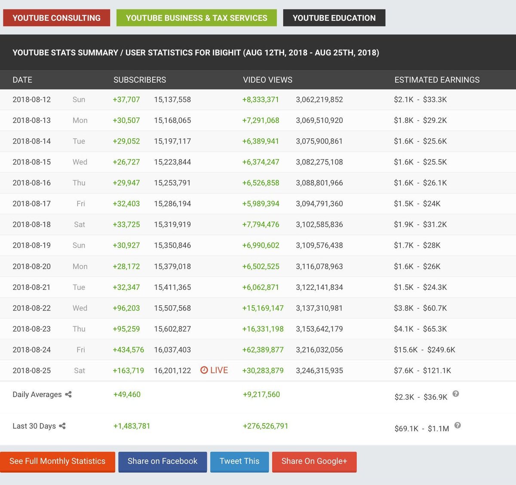Click the help icon beside daily average earnings
This screenshot has height=485, width=516.
[456, 393]
